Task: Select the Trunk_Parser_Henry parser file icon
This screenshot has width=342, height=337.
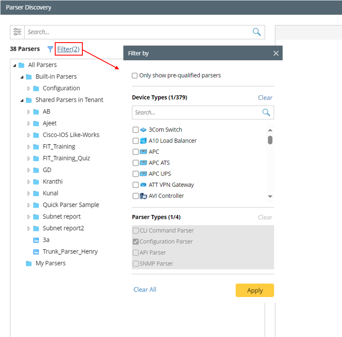Action: pyautogui.click(x=36, y=252)
